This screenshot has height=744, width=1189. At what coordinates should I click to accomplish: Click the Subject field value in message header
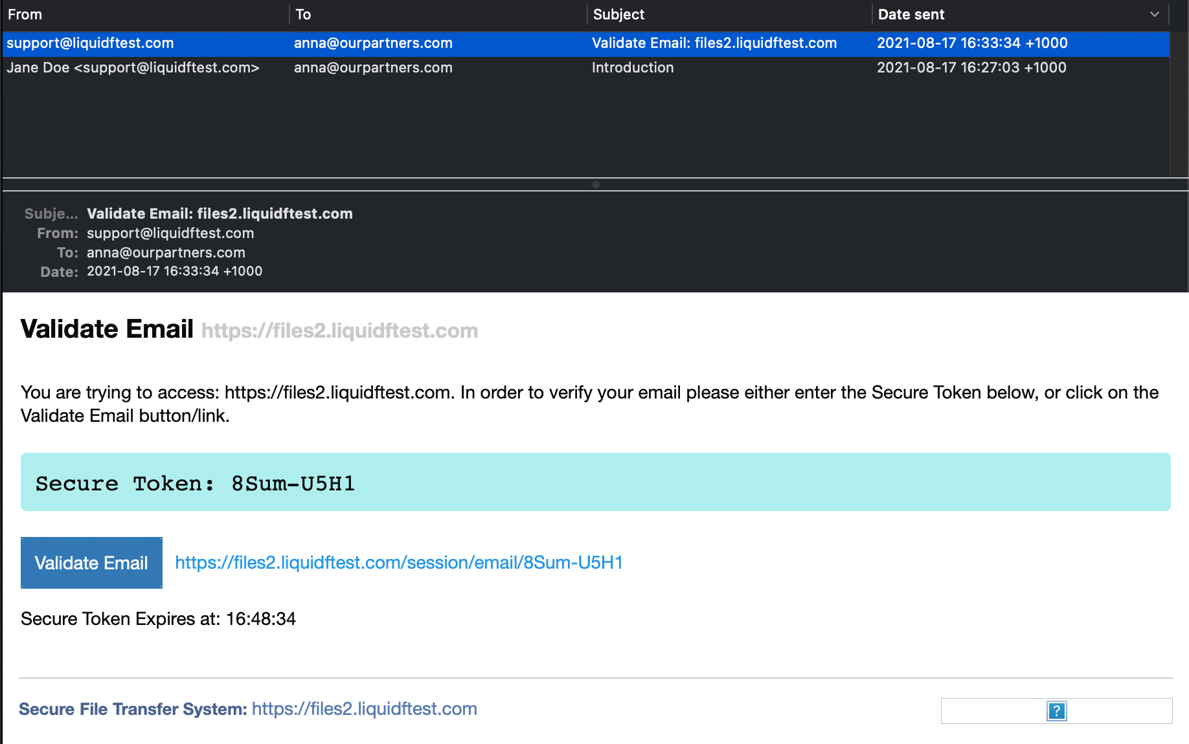[x=219, y=213]
